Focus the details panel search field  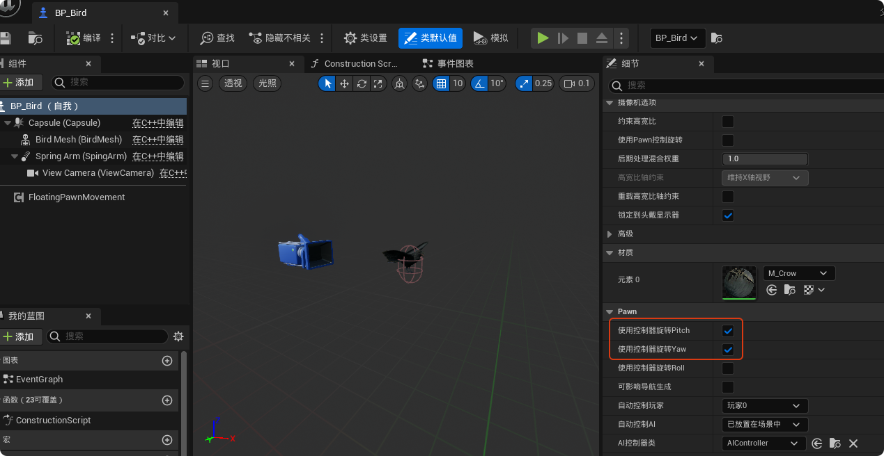tap(745, 85)
